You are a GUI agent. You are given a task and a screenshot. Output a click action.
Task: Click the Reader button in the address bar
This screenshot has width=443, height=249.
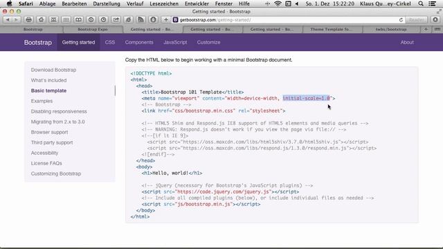416,20
